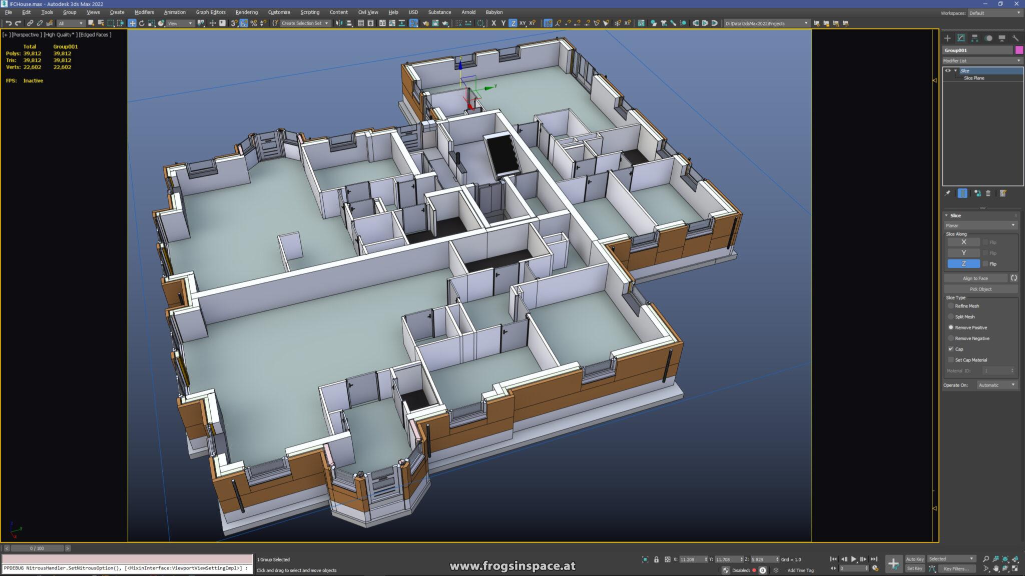Open the Rendering menu

tap(246, 12)
